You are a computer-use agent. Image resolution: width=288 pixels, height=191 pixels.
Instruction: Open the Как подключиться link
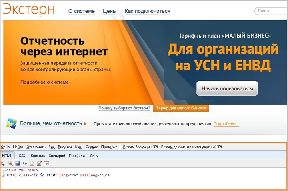tap(148, 11)
